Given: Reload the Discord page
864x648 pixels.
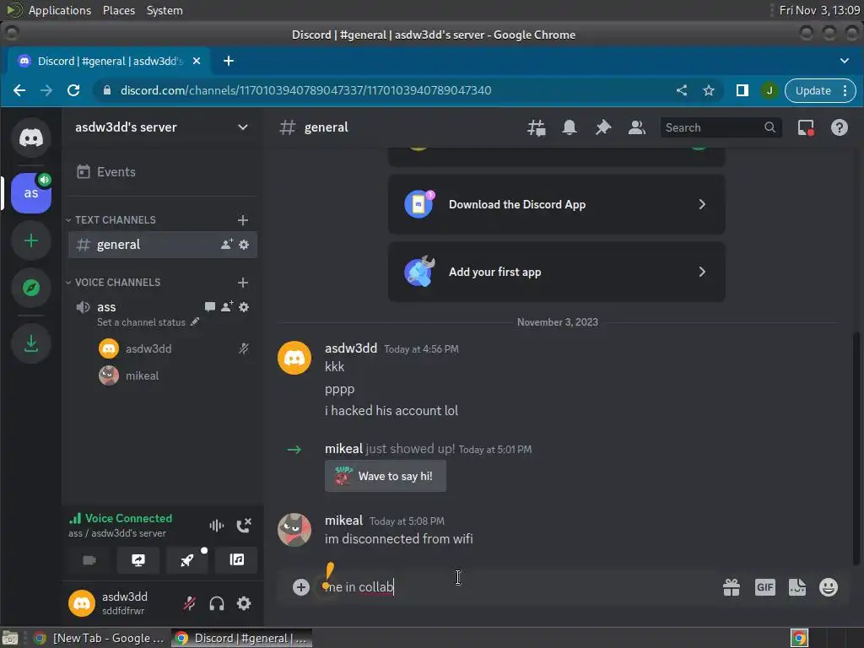Looking at the screenshot, I should coord(73,90).
